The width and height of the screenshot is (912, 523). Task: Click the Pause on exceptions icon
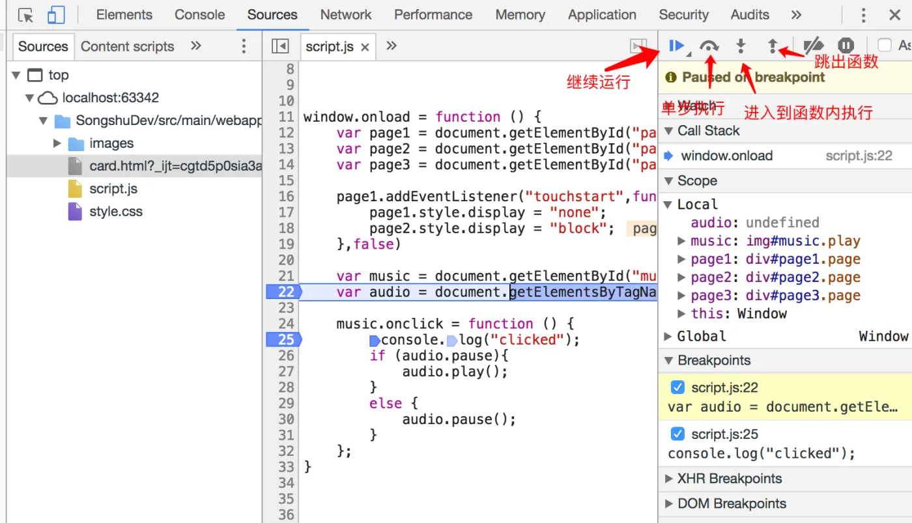pyautogui.click(x=846, y=46)
